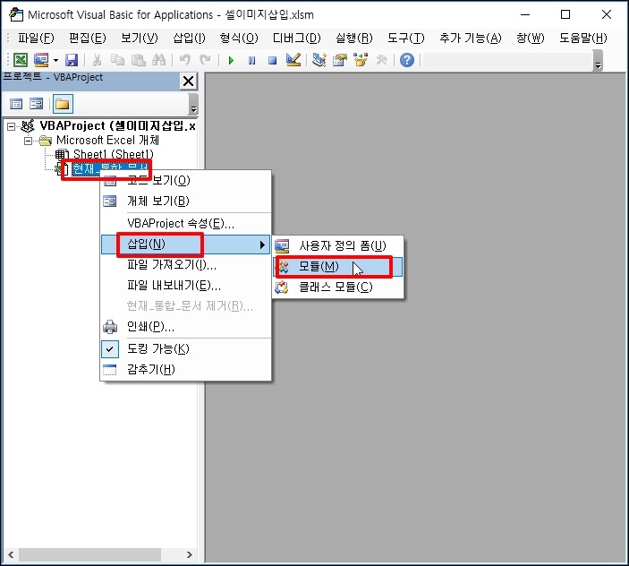629x566 pixels.
Task: Open the 편집(E) menu
Action: click(88, 39)
